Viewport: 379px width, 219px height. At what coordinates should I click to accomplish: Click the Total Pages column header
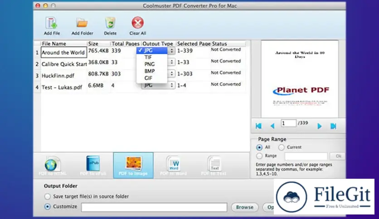pos(126,43)
